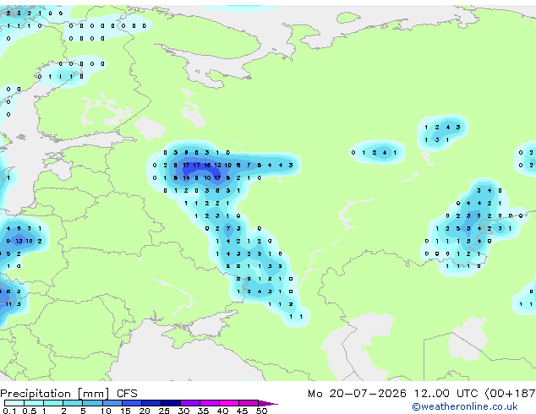Click the 15–20 mm legend color swatch
This screenshot has width=536, height=414.
point(132,403)
